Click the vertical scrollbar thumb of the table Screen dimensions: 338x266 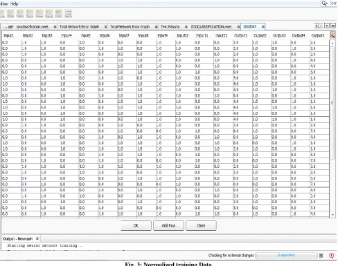pyautogui.click(x=332, y=103)
